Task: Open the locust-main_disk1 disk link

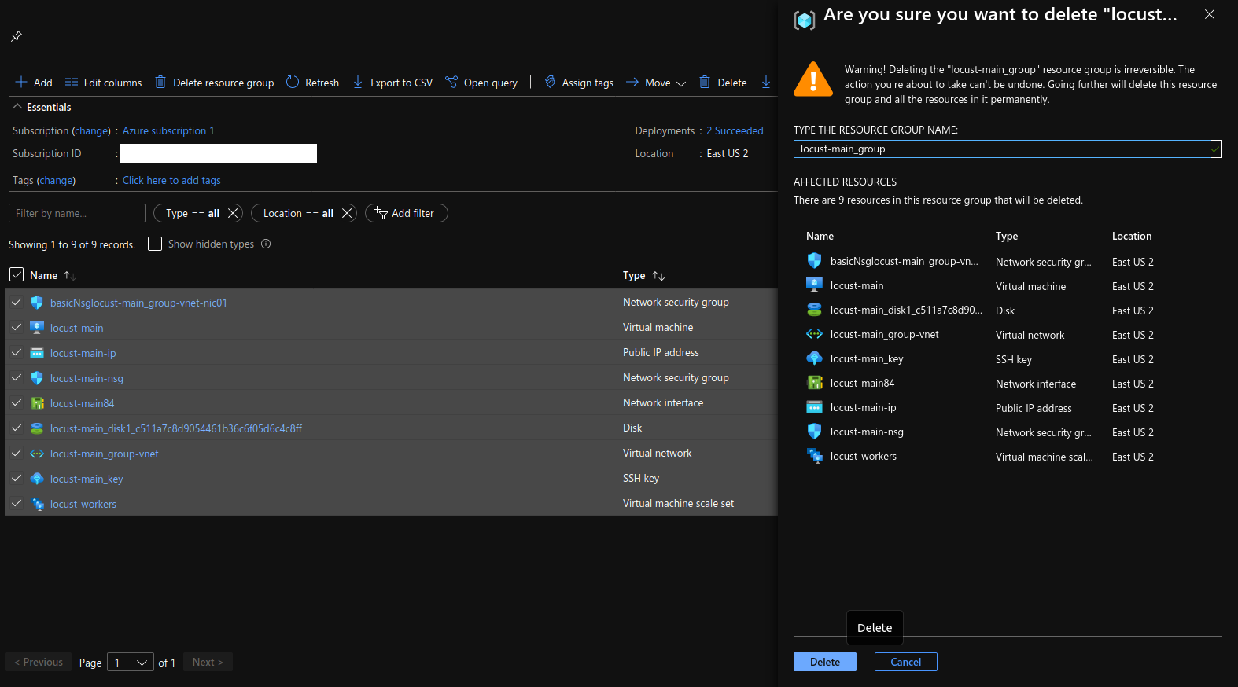Action: pyautogui.click(x=176, y=428)
